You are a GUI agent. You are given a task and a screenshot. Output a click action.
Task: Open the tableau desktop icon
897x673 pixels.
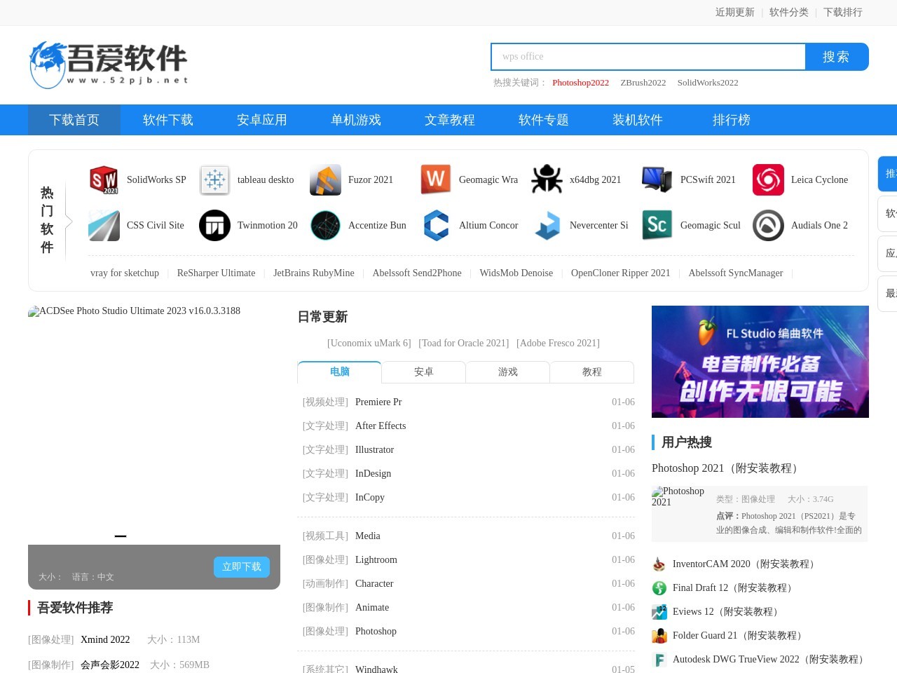(x=215, y=180)
